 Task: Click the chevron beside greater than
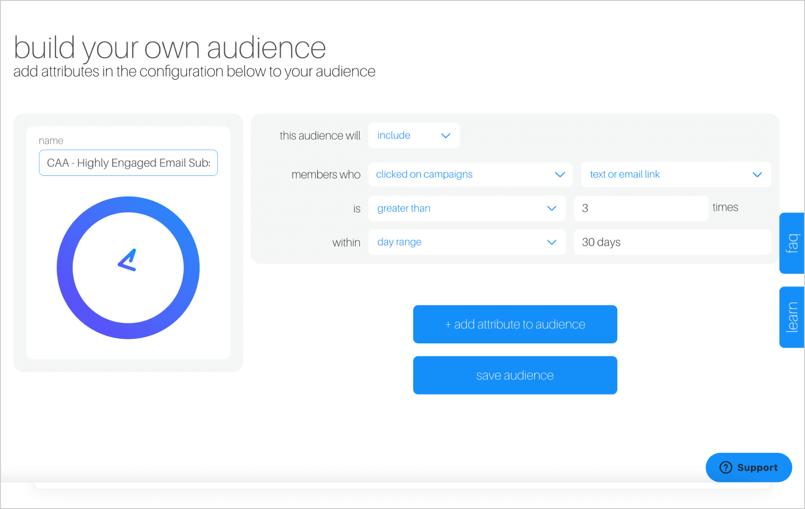(552, 208)
